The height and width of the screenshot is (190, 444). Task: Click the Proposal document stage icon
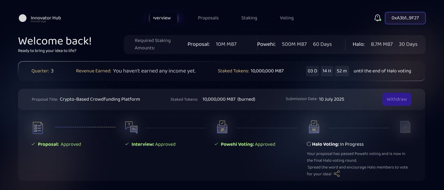tap(38, 128)
